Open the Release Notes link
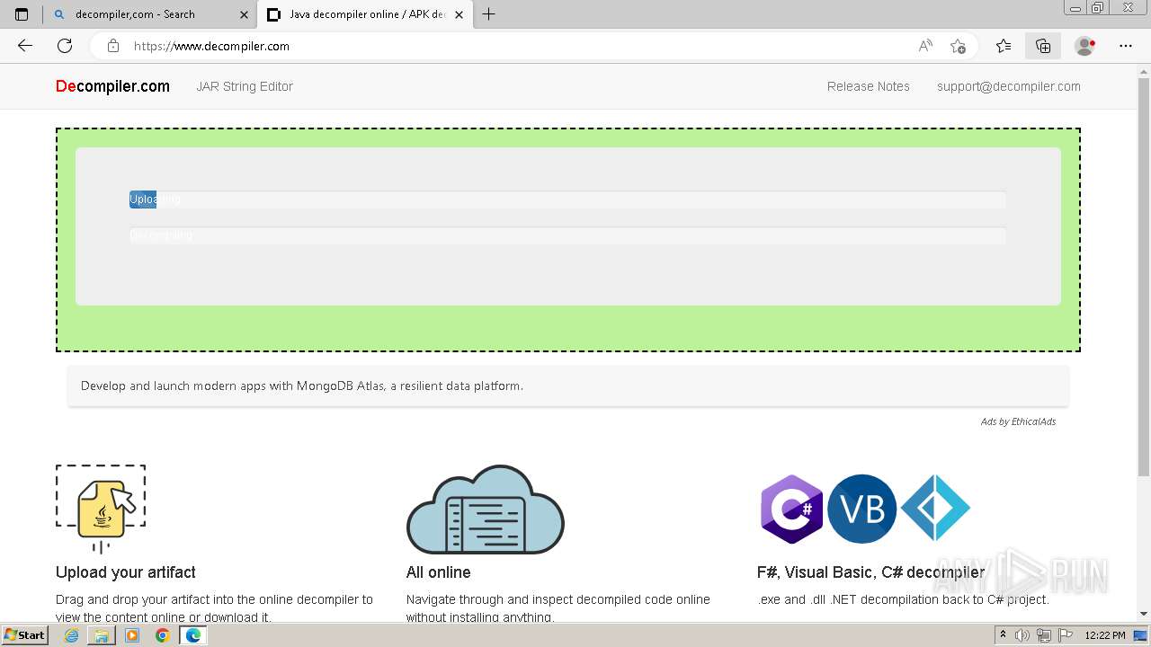The height and width of the screenshot is (647, 1151). (869, 86)
